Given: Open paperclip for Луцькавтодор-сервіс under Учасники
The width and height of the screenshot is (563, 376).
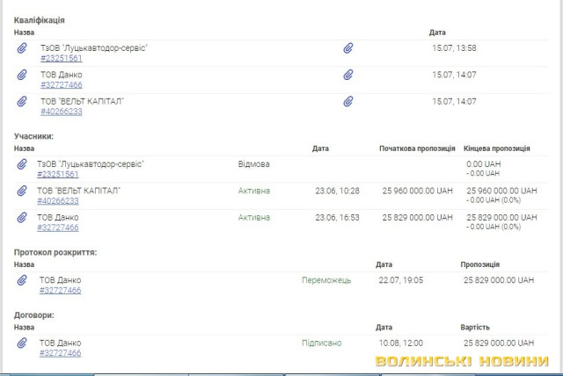Looking at the screenshot, I should pos(23,164).
